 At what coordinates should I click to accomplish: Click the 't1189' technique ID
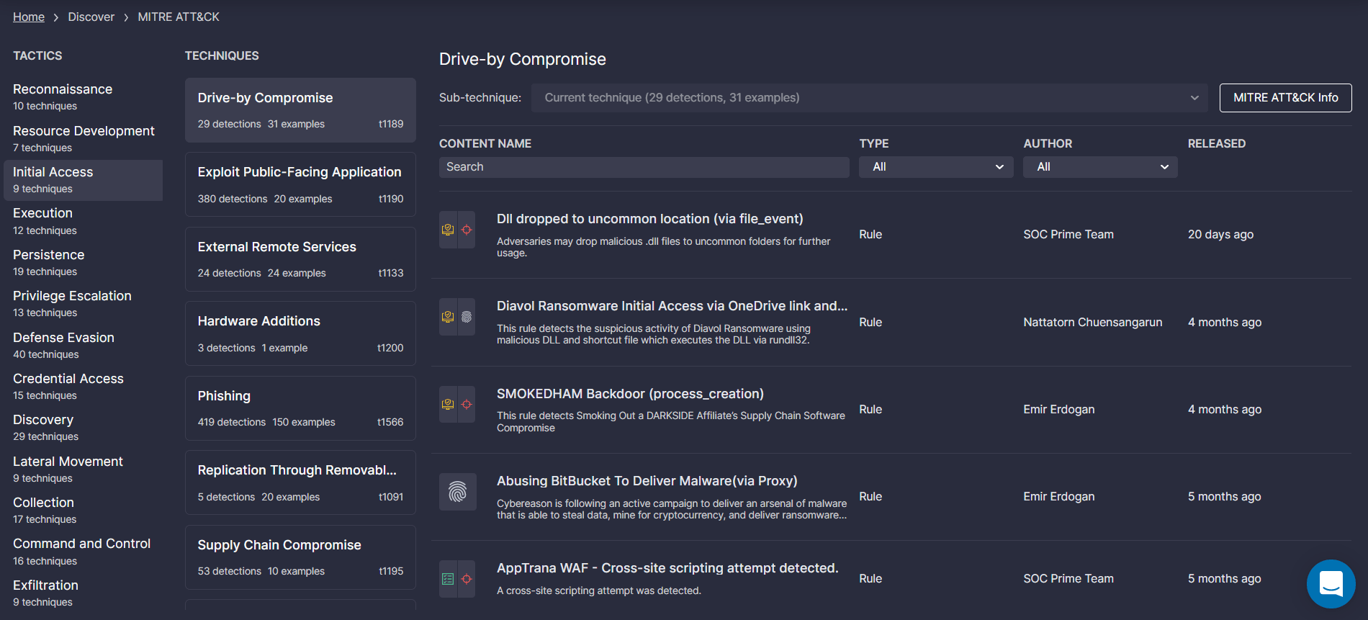click(x=391, y=124)
